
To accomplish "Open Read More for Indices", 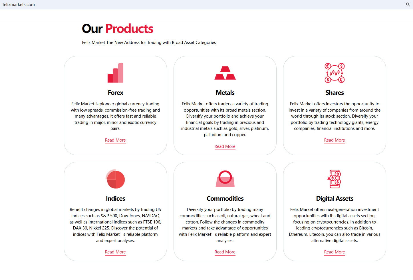I will (115, 252).
